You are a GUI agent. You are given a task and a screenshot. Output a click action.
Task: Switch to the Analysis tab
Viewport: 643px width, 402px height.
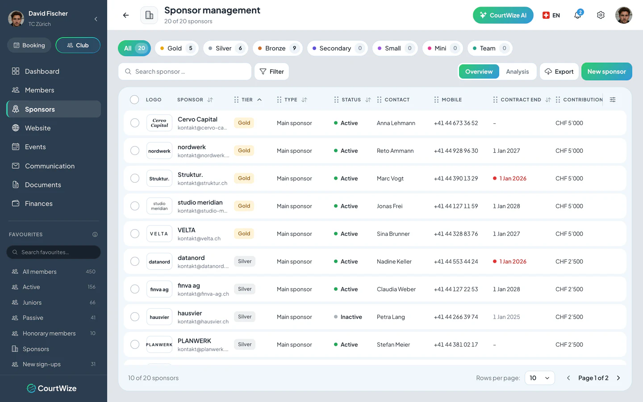pos(517,71)
